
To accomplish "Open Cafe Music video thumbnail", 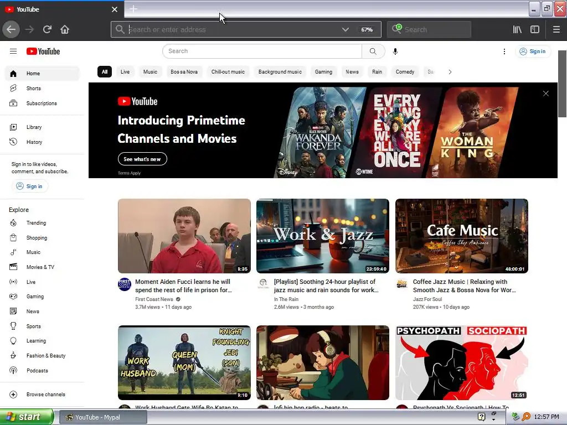I will (x=461, y=236).
